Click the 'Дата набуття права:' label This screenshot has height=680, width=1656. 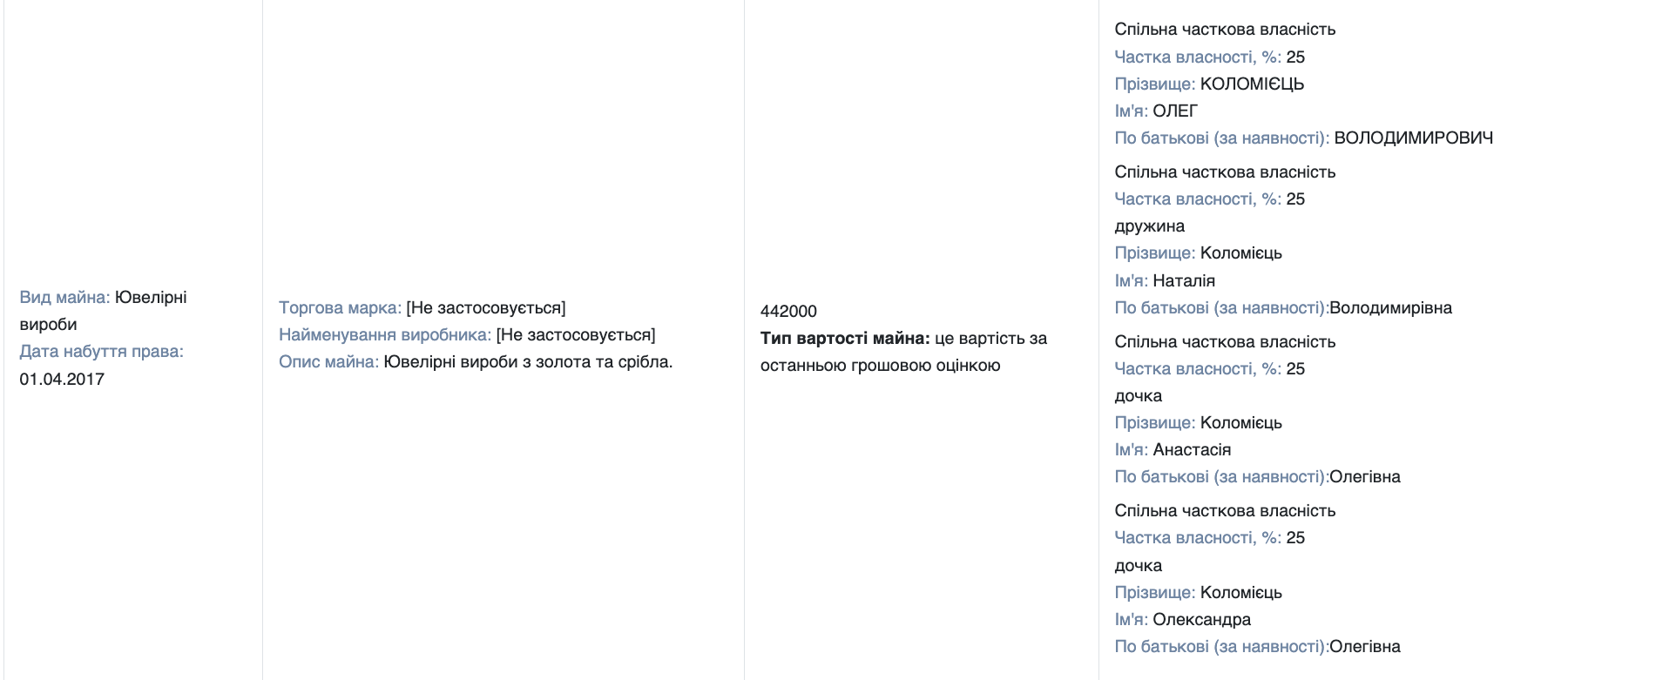tap(101, 352)
